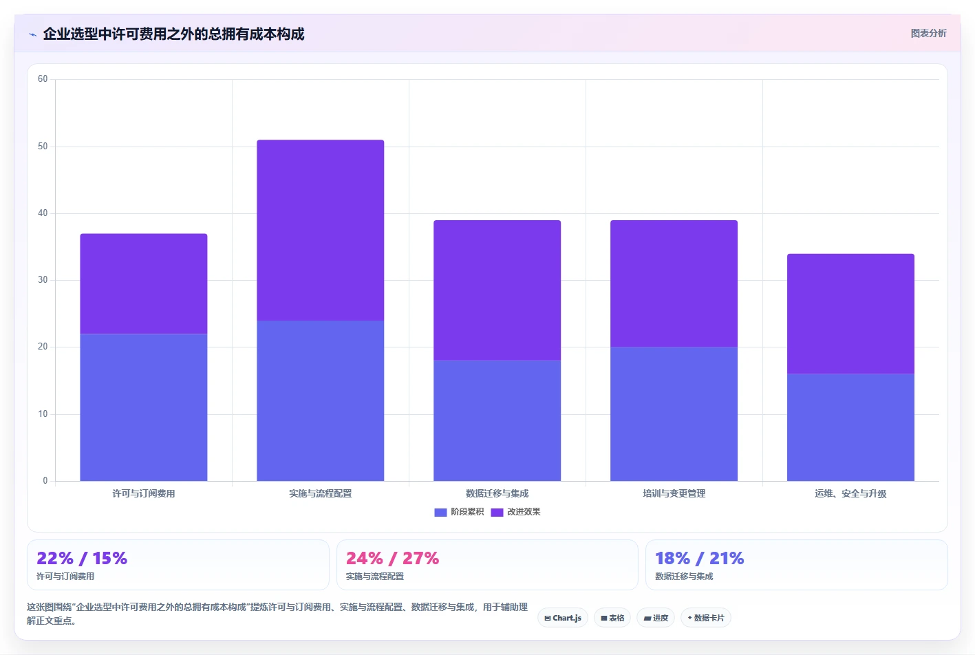Viewport: 975px width, 655px height.
Task: Click the y-axis value 60
Action: click(x=43, y=79)
